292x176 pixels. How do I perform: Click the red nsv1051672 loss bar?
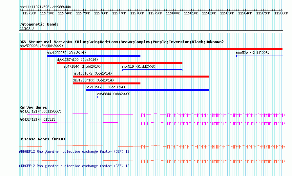click(141, 77)
